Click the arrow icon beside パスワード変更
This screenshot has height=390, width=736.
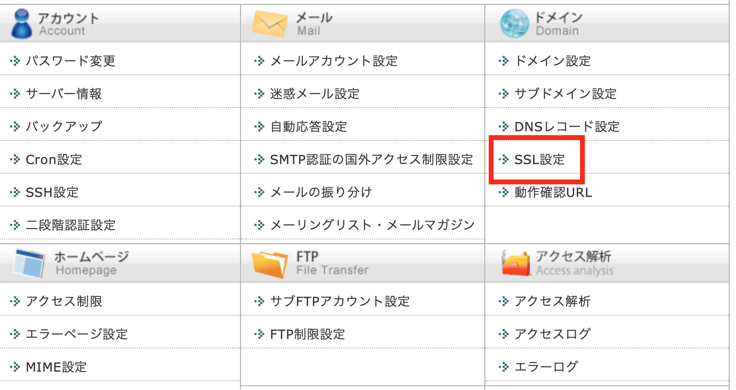coord(14,61)
